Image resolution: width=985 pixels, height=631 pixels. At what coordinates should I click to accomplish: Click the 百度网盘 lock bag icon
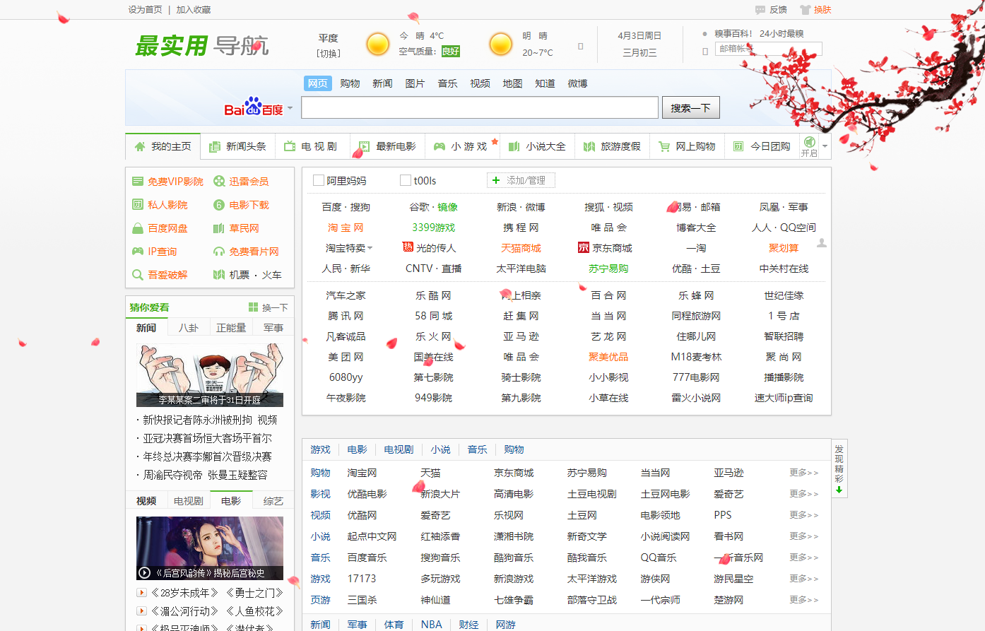[138, 228]
